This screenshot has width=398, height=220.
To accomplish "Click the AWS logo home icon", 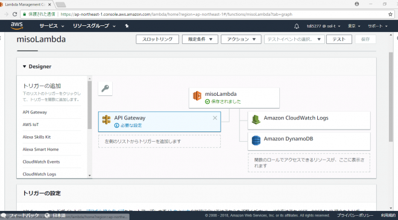I will coord(17,26).
